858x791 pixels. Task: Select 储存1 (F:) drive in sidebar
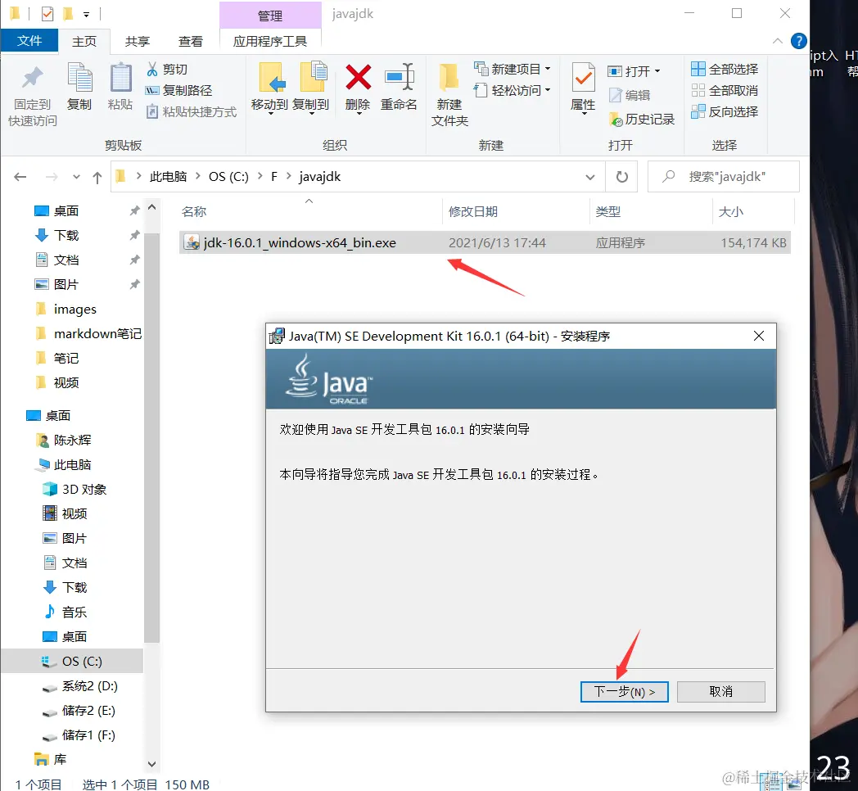click(x=88, y=735)
